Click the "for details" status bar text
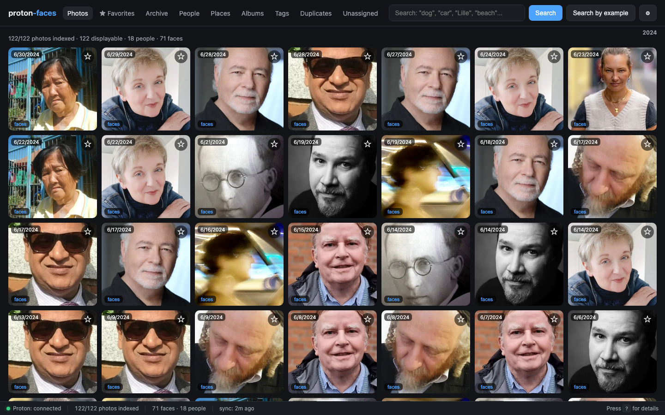Viewport: 665px width, 415px height. [645, 409]
